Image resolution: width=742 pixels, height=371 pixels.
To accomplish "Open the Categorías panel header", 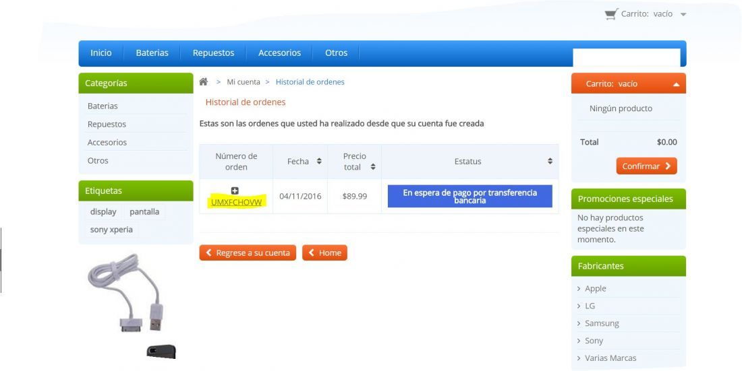I will (136, 83).
